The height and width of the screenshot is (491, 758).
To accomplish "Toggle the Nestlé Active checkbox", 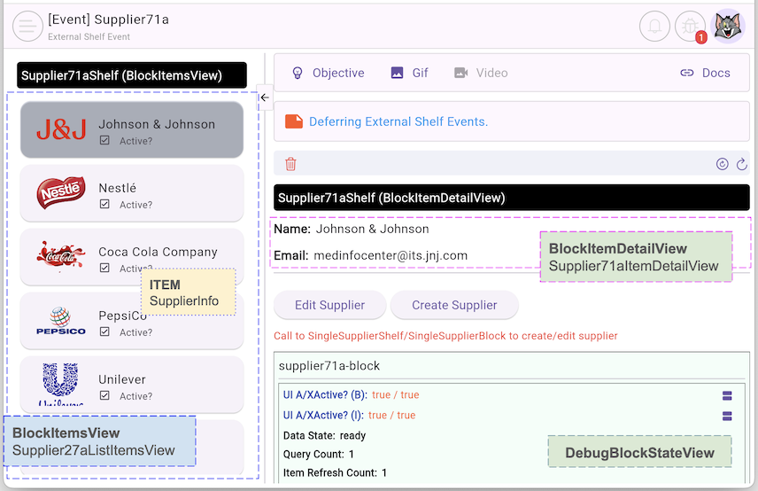I will [105, 205].
